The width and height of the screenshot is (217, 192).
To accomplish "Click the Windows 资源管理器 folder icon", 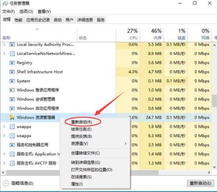I will [x=12, y=117].
